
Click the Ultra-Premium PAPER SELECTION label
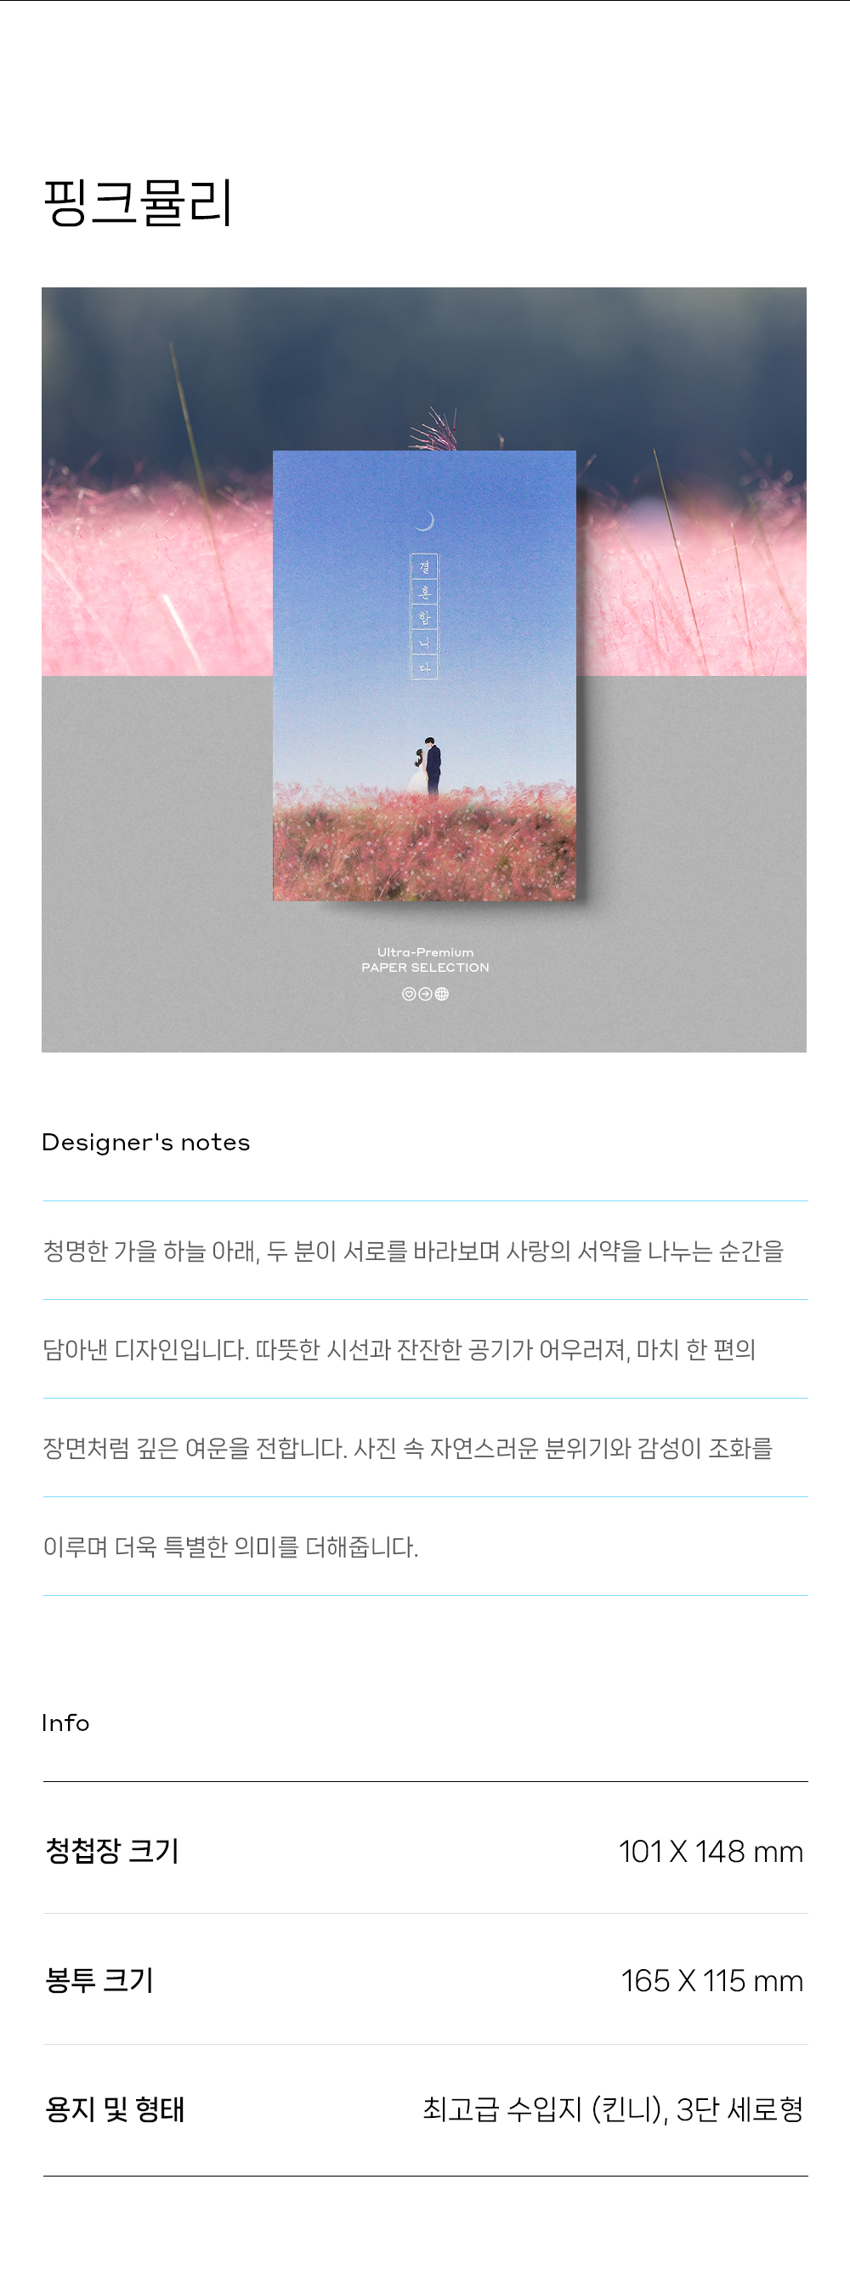[x=426, y=960]
